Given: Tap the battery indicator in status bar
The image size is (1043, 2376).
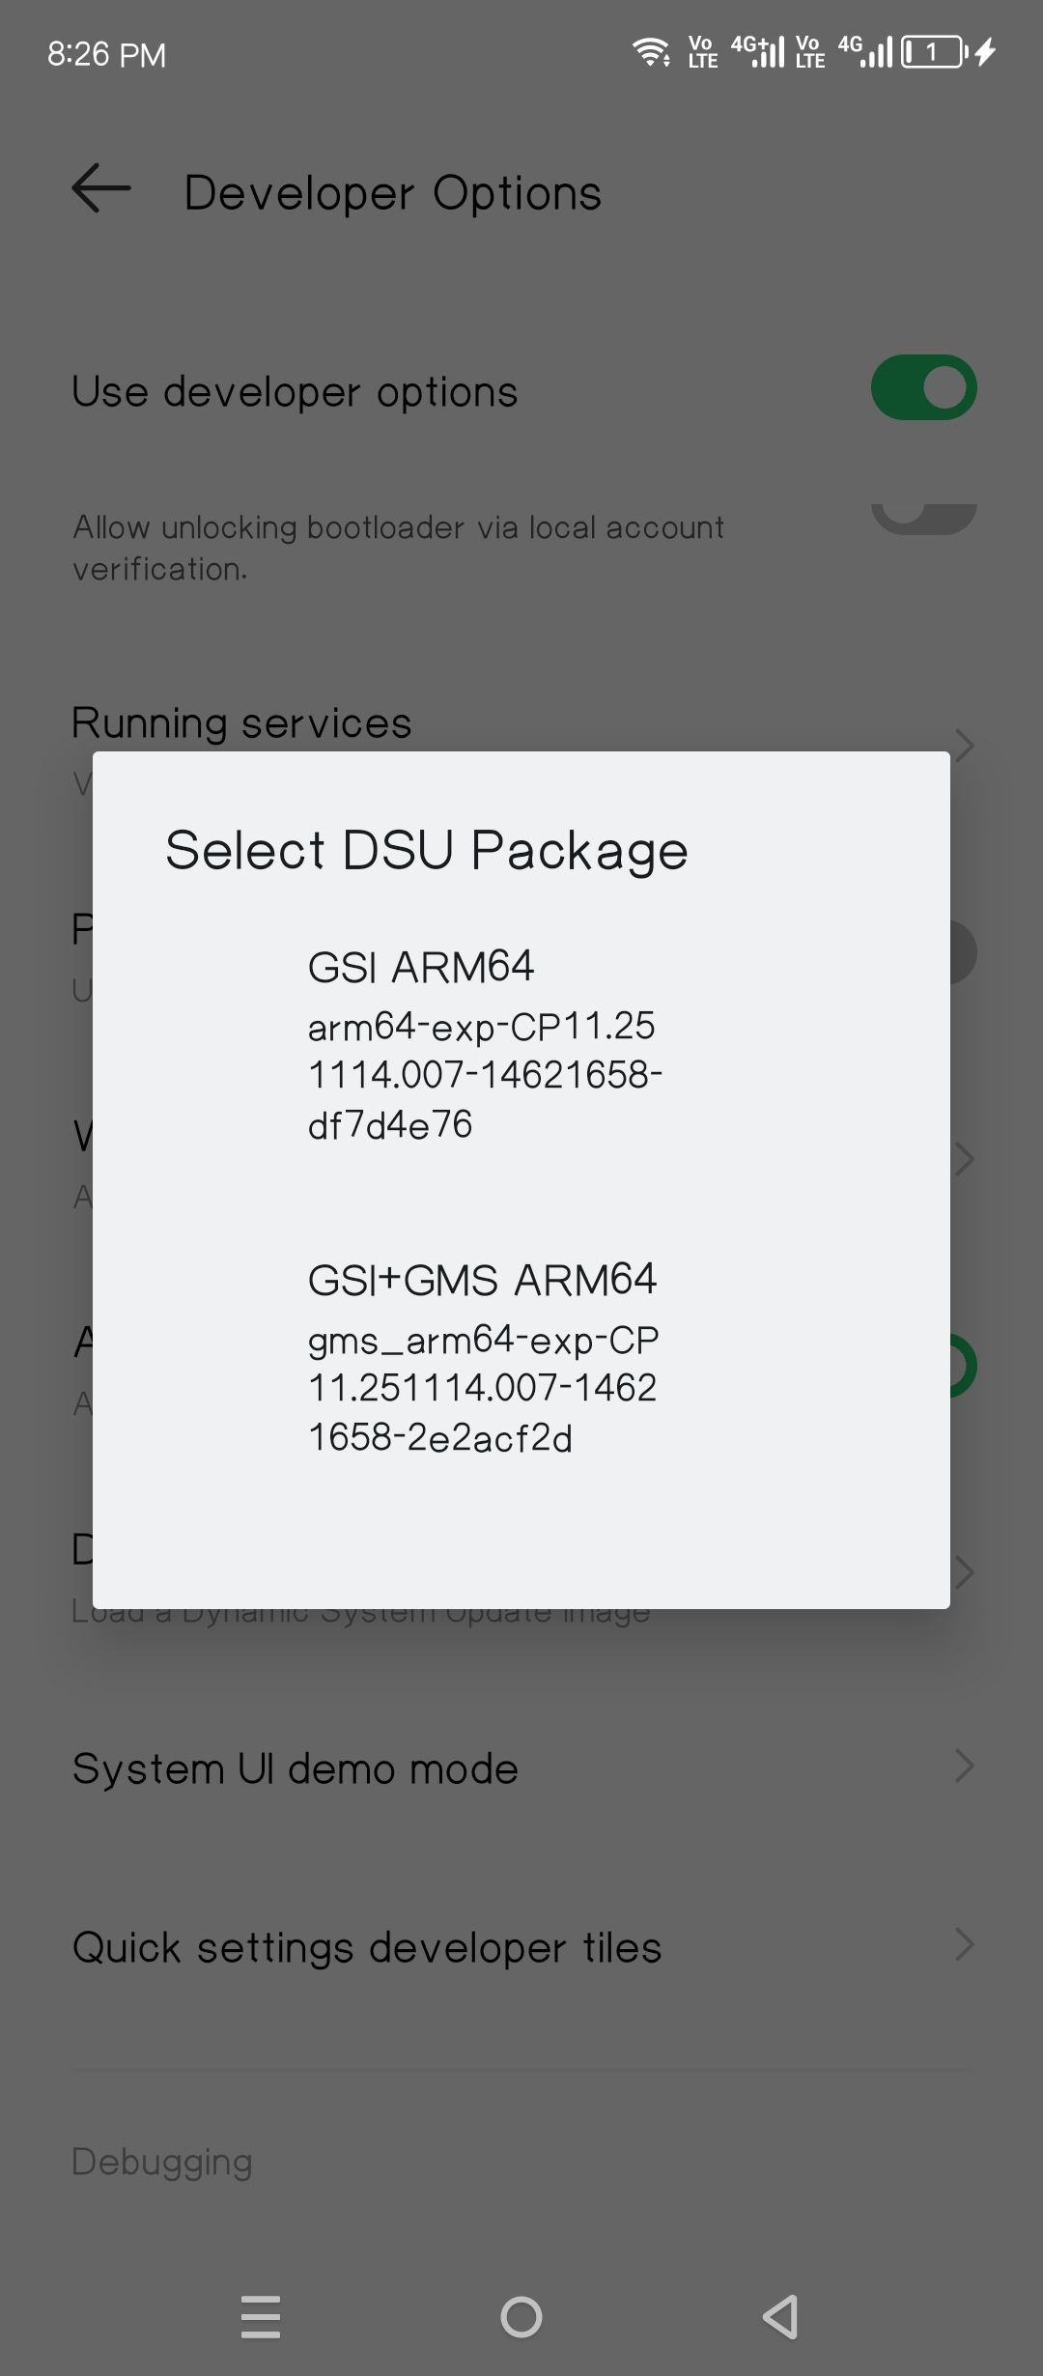Looking at the screenshot, I should [x=930, y=50].
